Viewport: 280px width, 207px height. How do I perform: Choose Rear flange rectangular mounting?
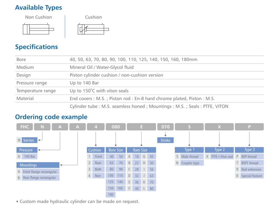[x=39, y=178]
